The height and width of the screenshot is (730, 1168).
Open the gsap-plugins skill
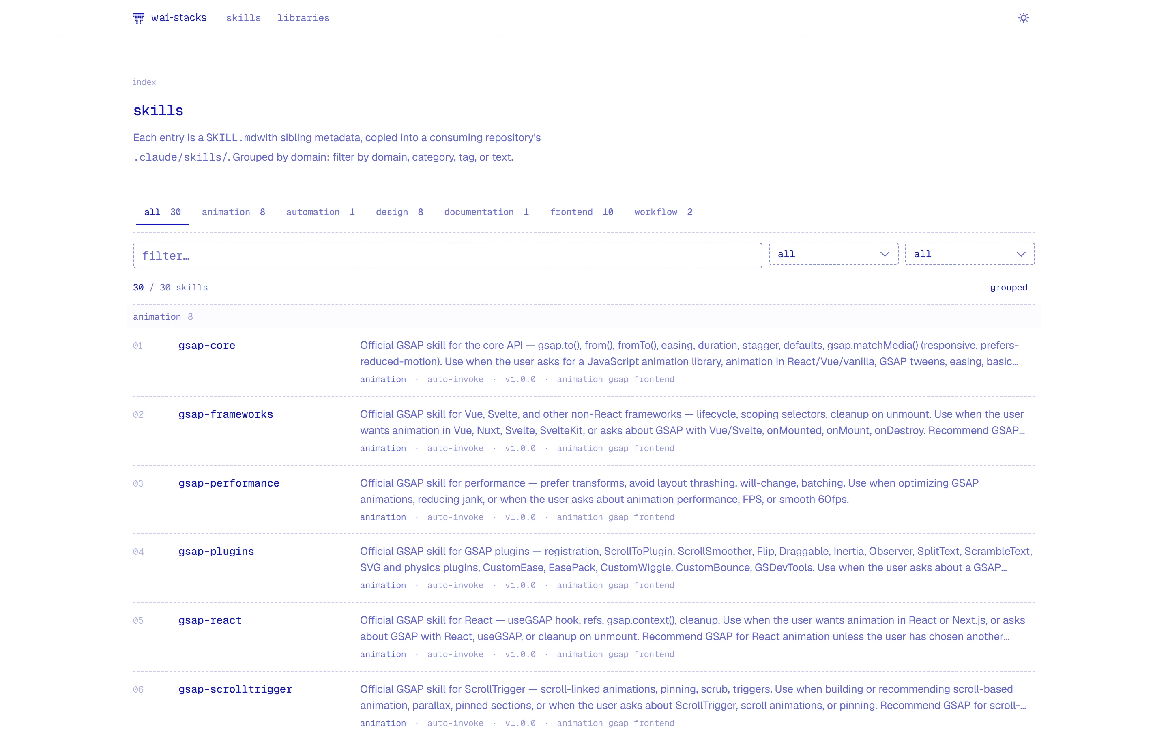216,552
